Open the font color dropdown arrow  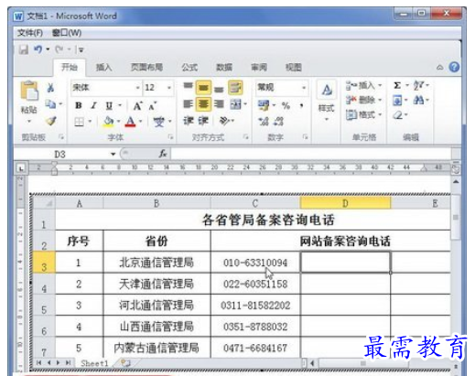[x=141, y=122]
